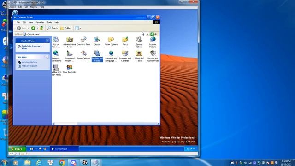295x166 pixels.
Task: Open Regional and Language options
Action: [111, 56]
